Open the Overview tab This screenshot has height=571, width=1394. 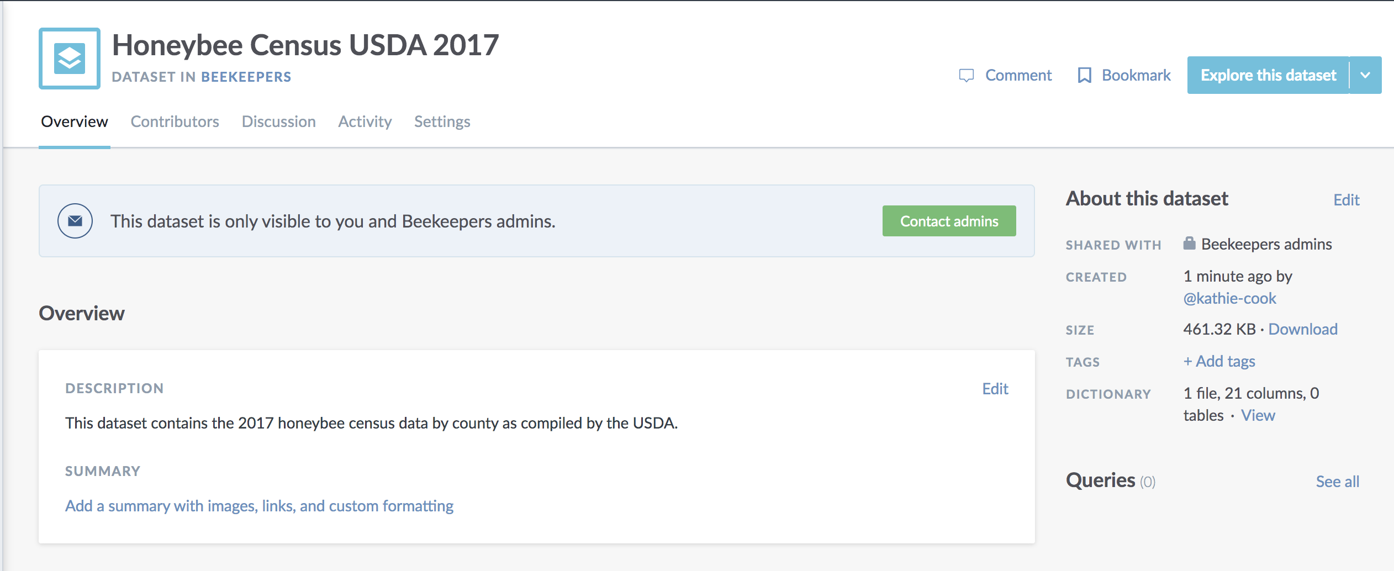(75, 121)
